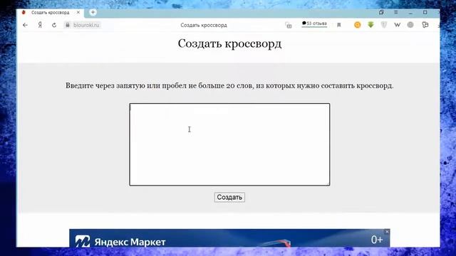Viewport: 456px width, 256px height.
Task: Open the browser hamburger menu
Action: [x=396, y=12]
